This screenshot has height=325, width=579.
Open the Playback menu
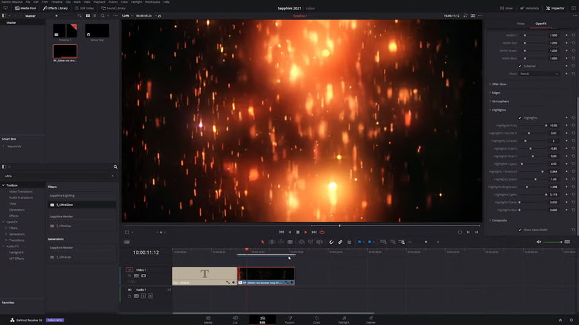100,2
